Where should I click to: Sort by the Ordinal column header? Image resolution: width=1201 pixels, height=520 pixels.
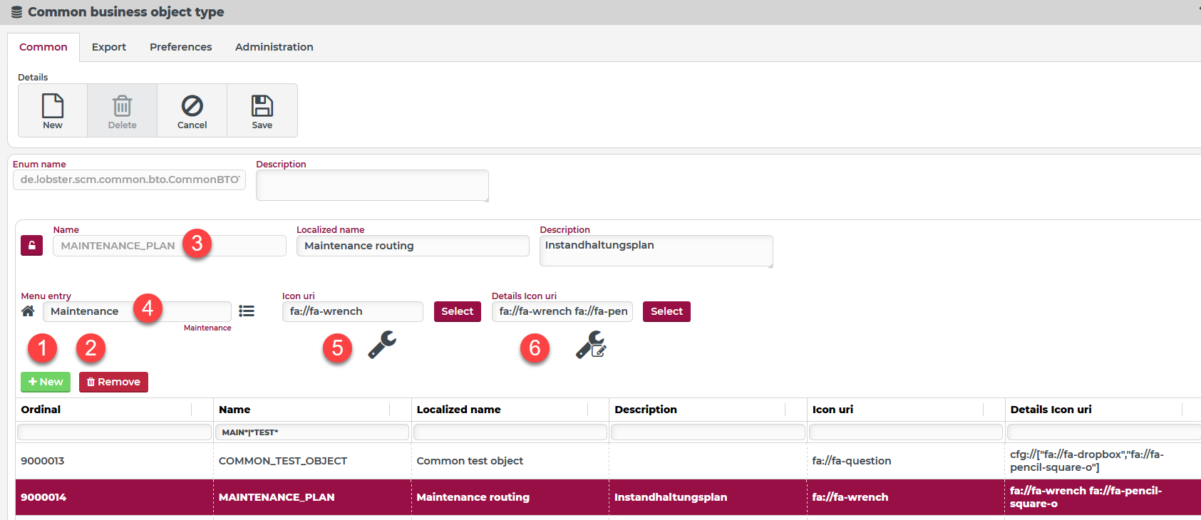pyautogui.click(x=41, y=410)
